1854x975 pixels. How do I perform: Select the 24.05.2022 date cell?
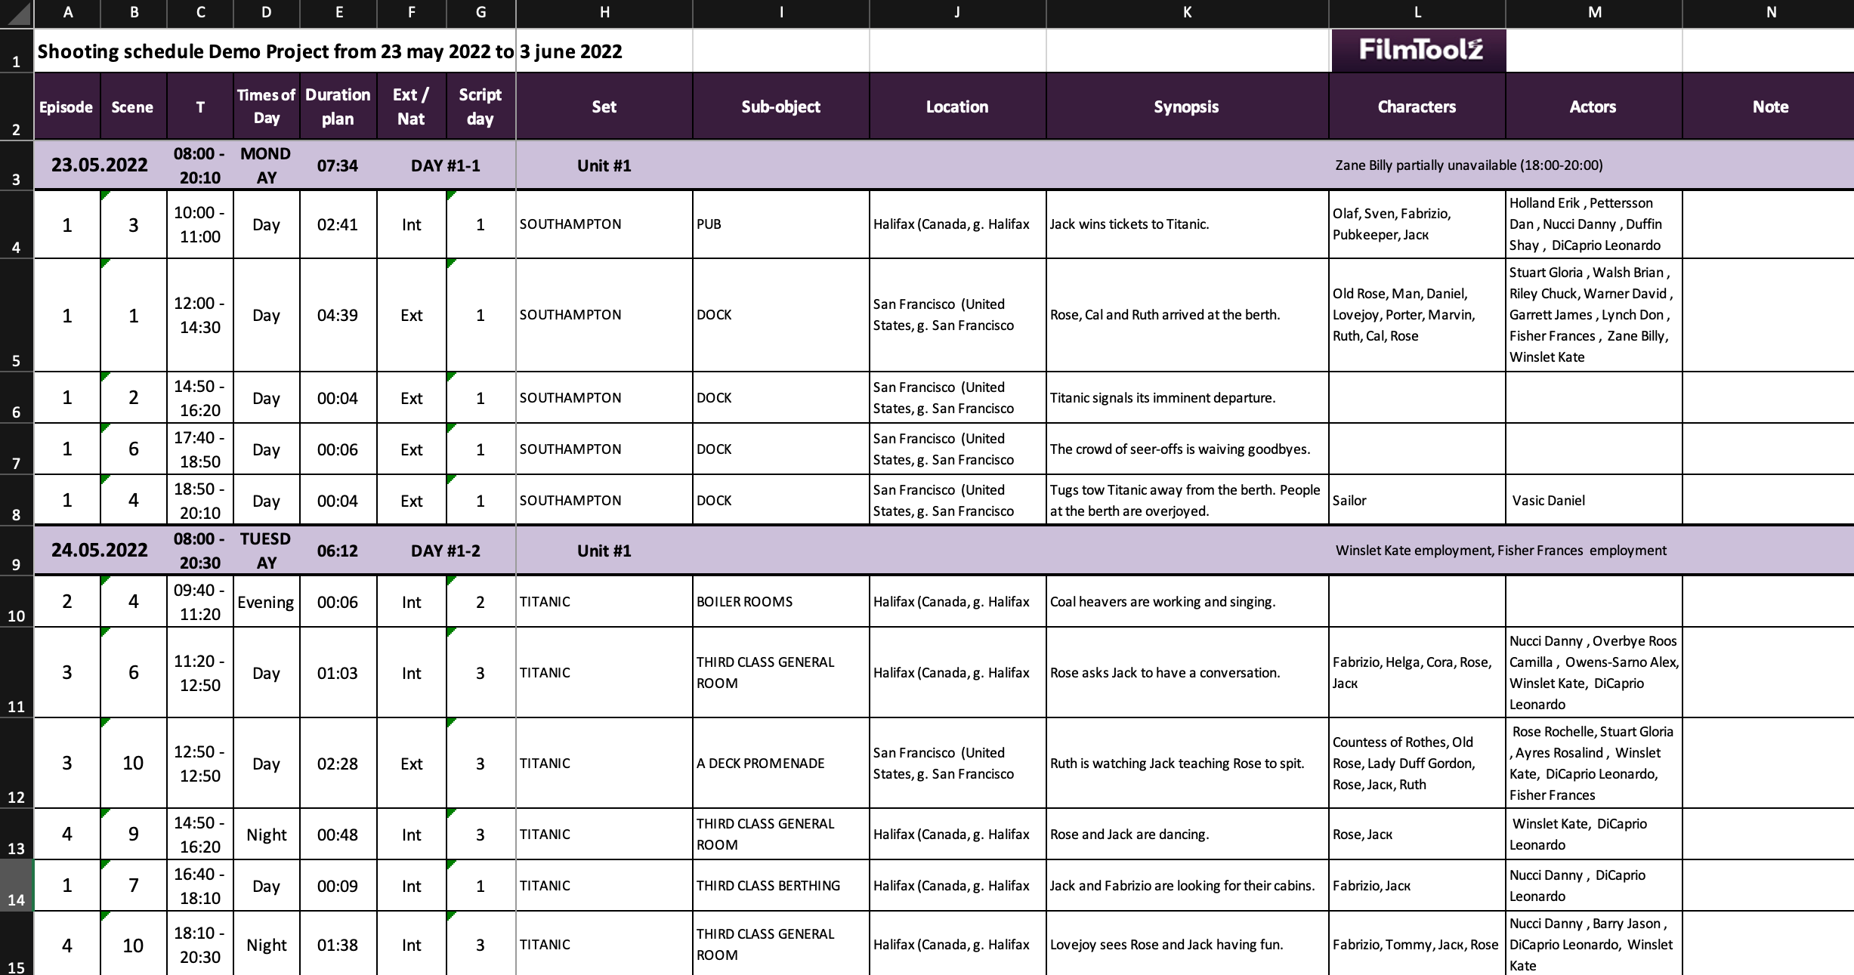100,550
